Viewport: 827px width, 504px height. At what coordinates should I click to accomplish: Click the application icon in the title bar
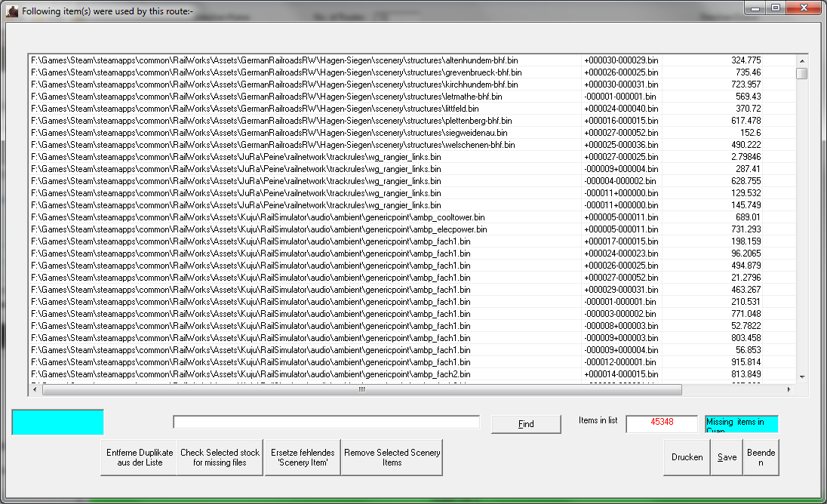coord(12,11)
